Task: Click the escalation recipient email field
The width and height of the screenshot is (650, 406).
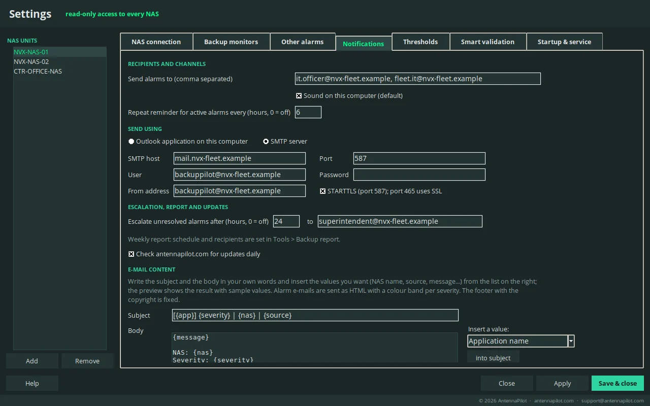Action: click(400, 221)
